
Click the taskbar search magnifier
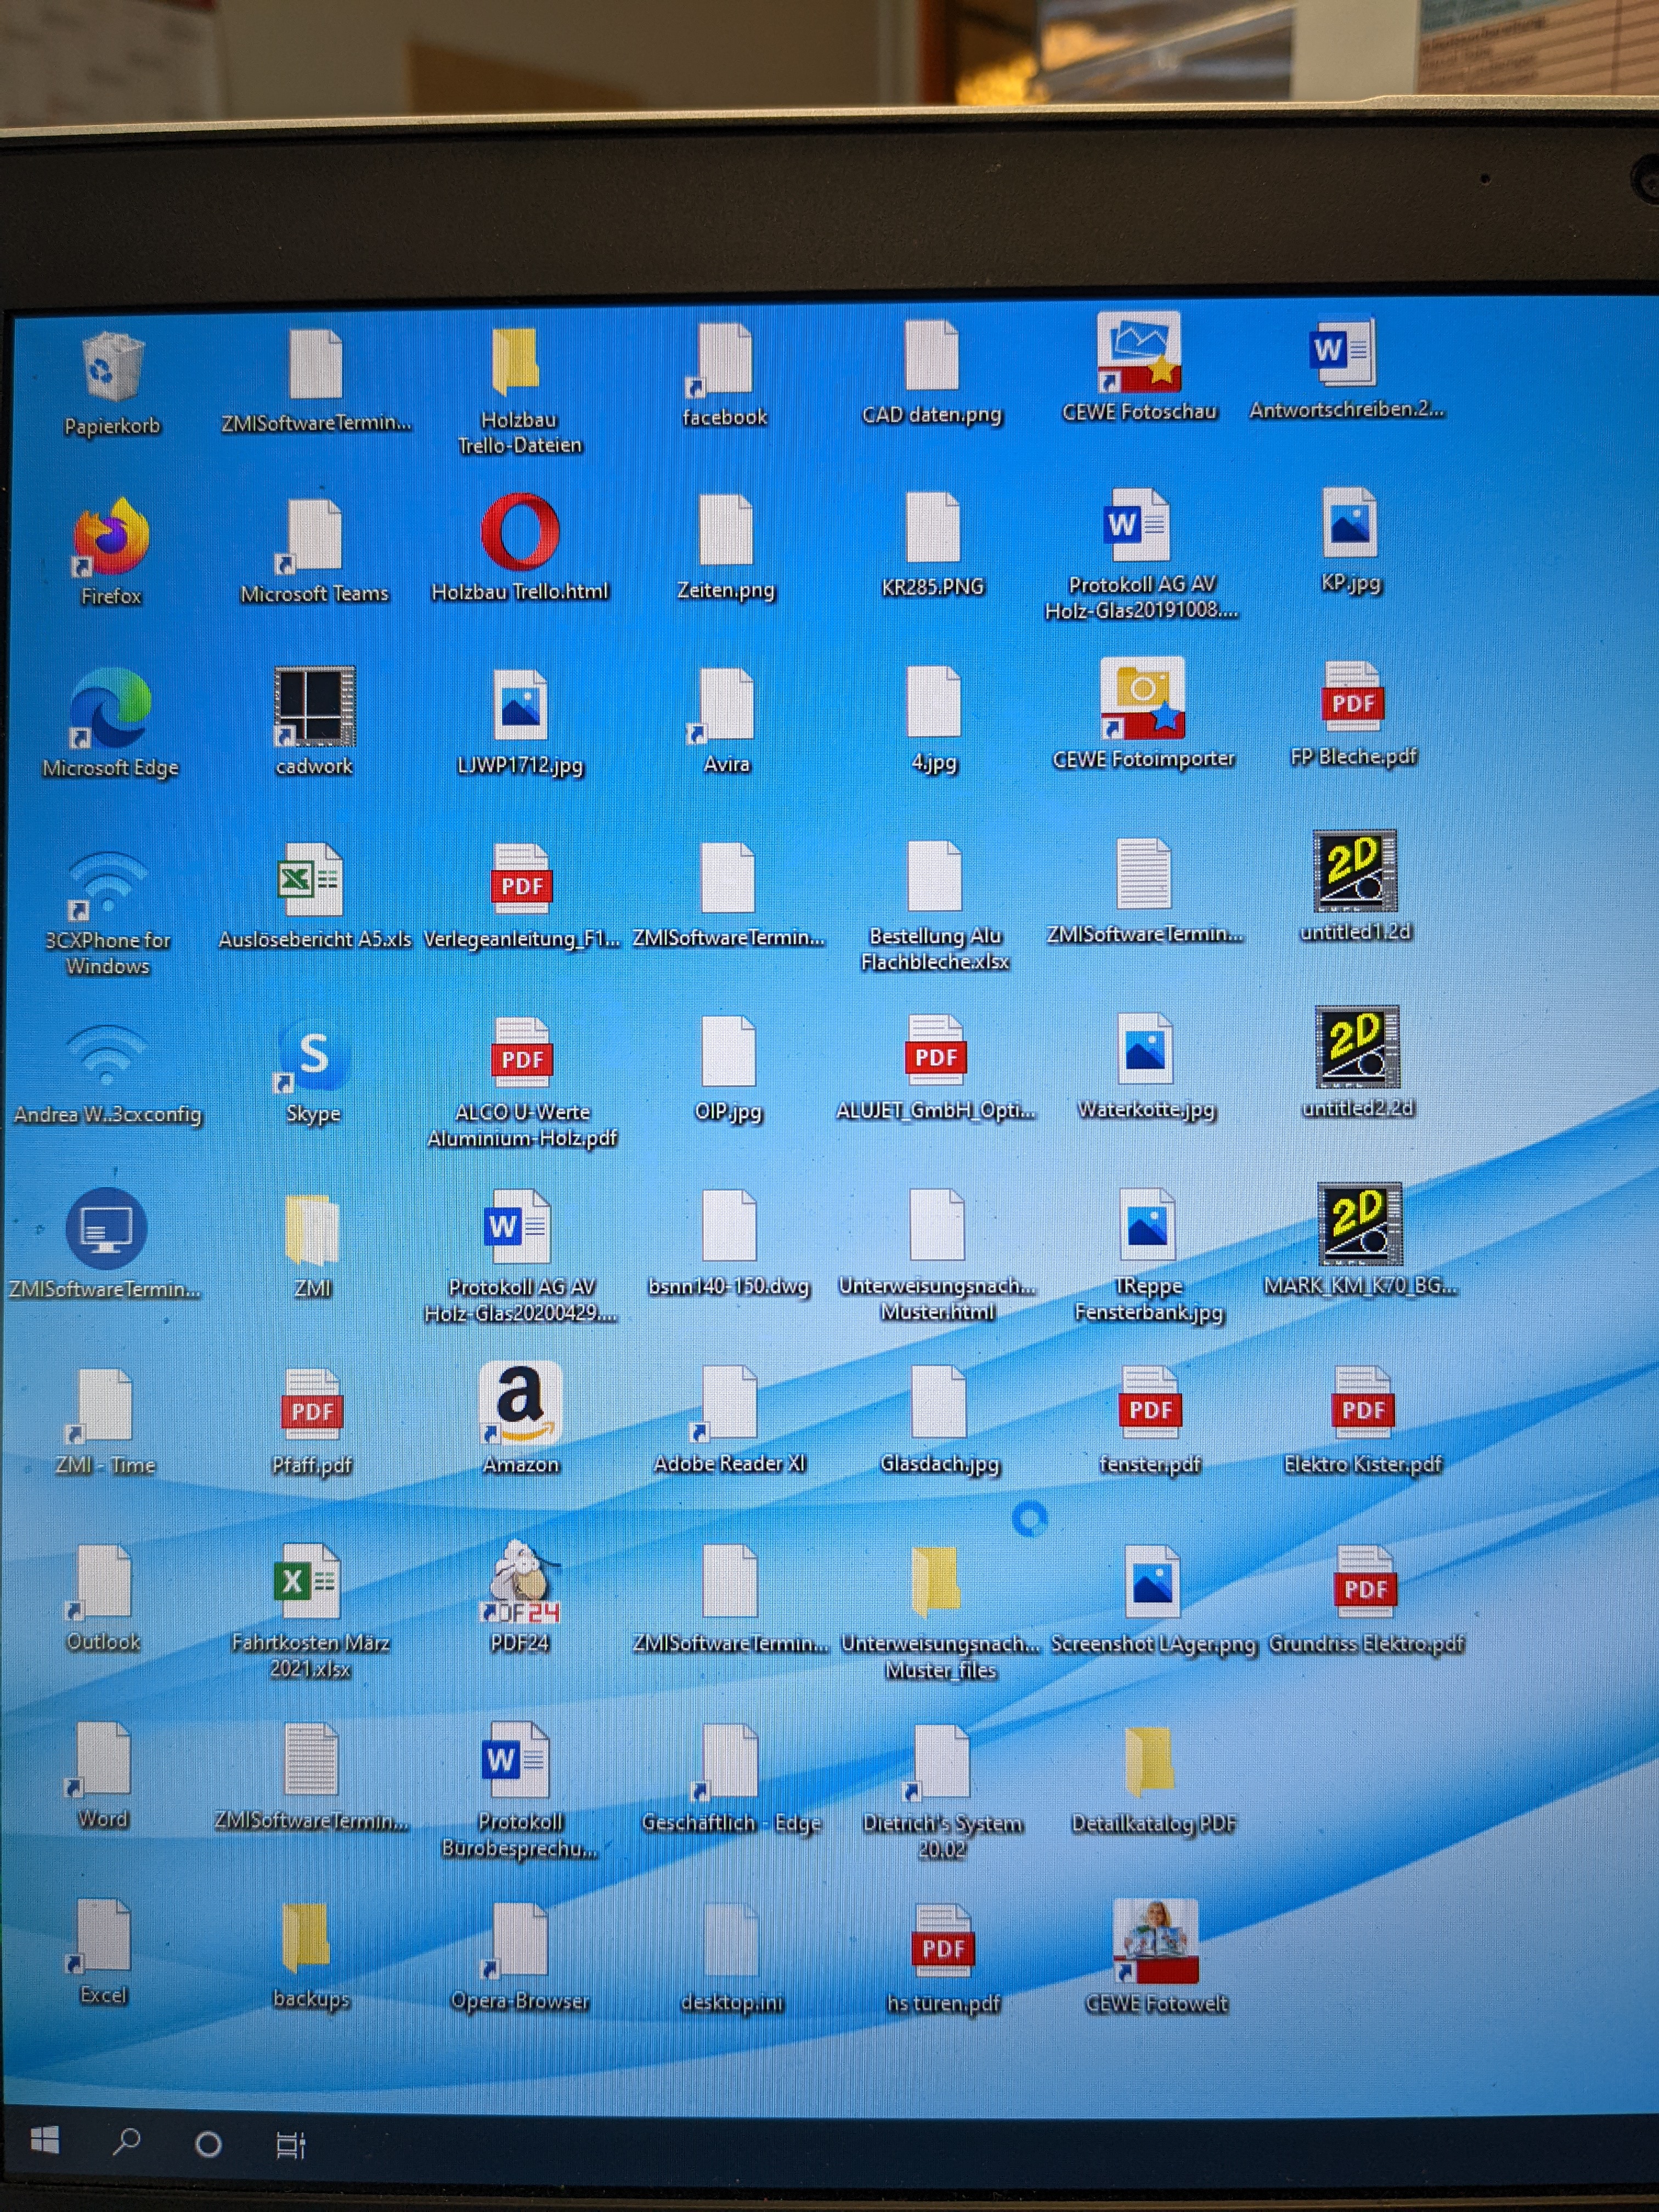click(x=127, y=2142)
